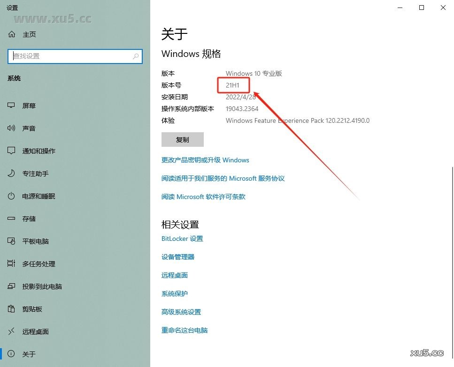Image resolution: width=454 pixels, height=367 pixels.
Task: Select the Notifications (通知和操作) icon
Action: [x=12, y=151]
